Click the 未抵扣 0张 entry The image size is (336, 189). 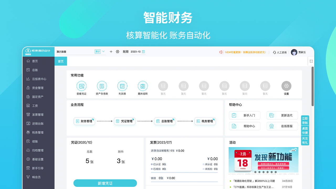coord(210,169)
